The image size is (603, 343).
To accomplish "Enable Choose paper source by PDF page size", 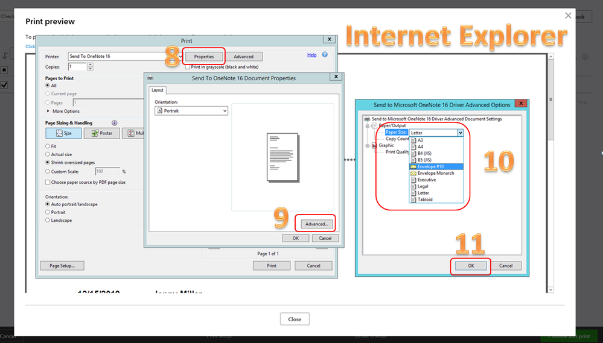I will 48,182.
